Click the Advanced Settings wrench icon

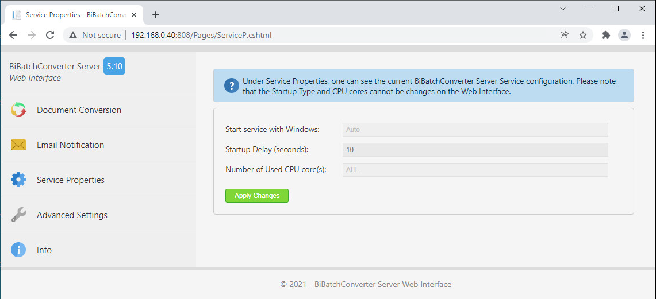18,215
